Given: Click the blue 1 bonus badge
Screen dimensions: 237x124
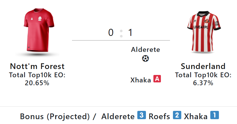Looking at the screenshot, I should click(214, 115).
